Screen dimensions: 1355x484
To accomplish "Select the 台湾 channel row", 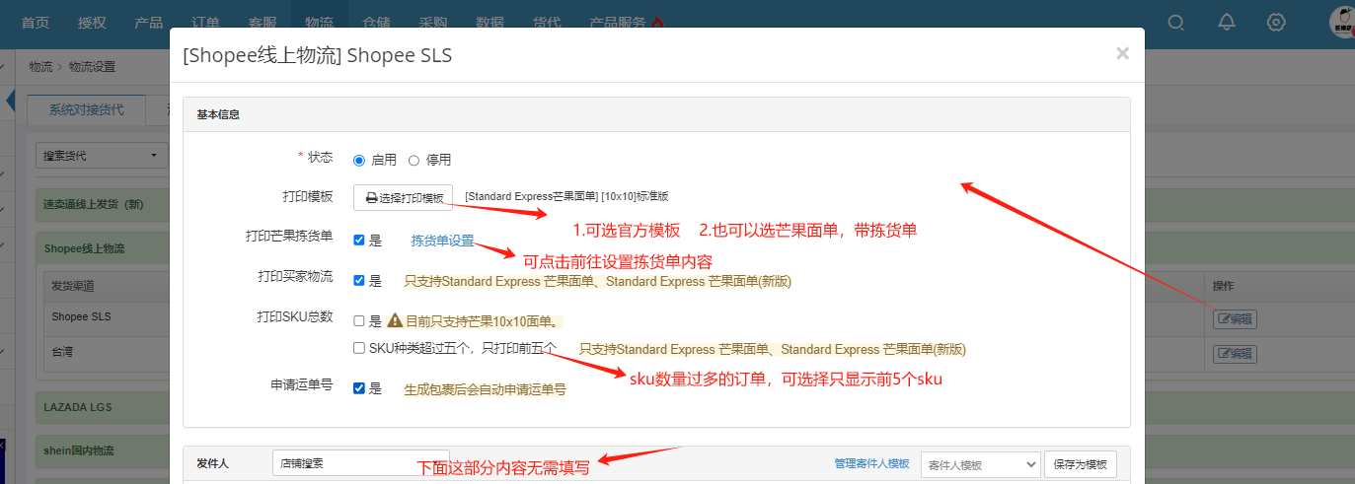I will click(64, 351).
